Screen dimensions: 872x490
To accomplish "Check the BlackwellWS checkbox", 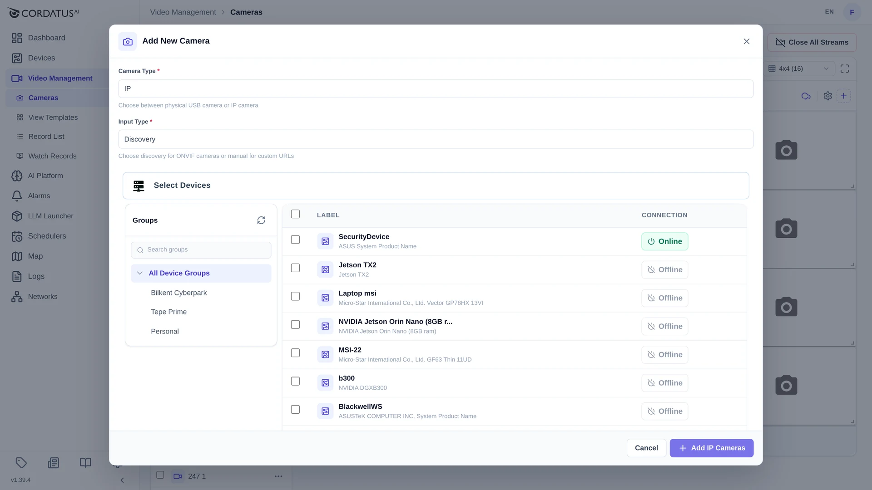I will (295, 409).
